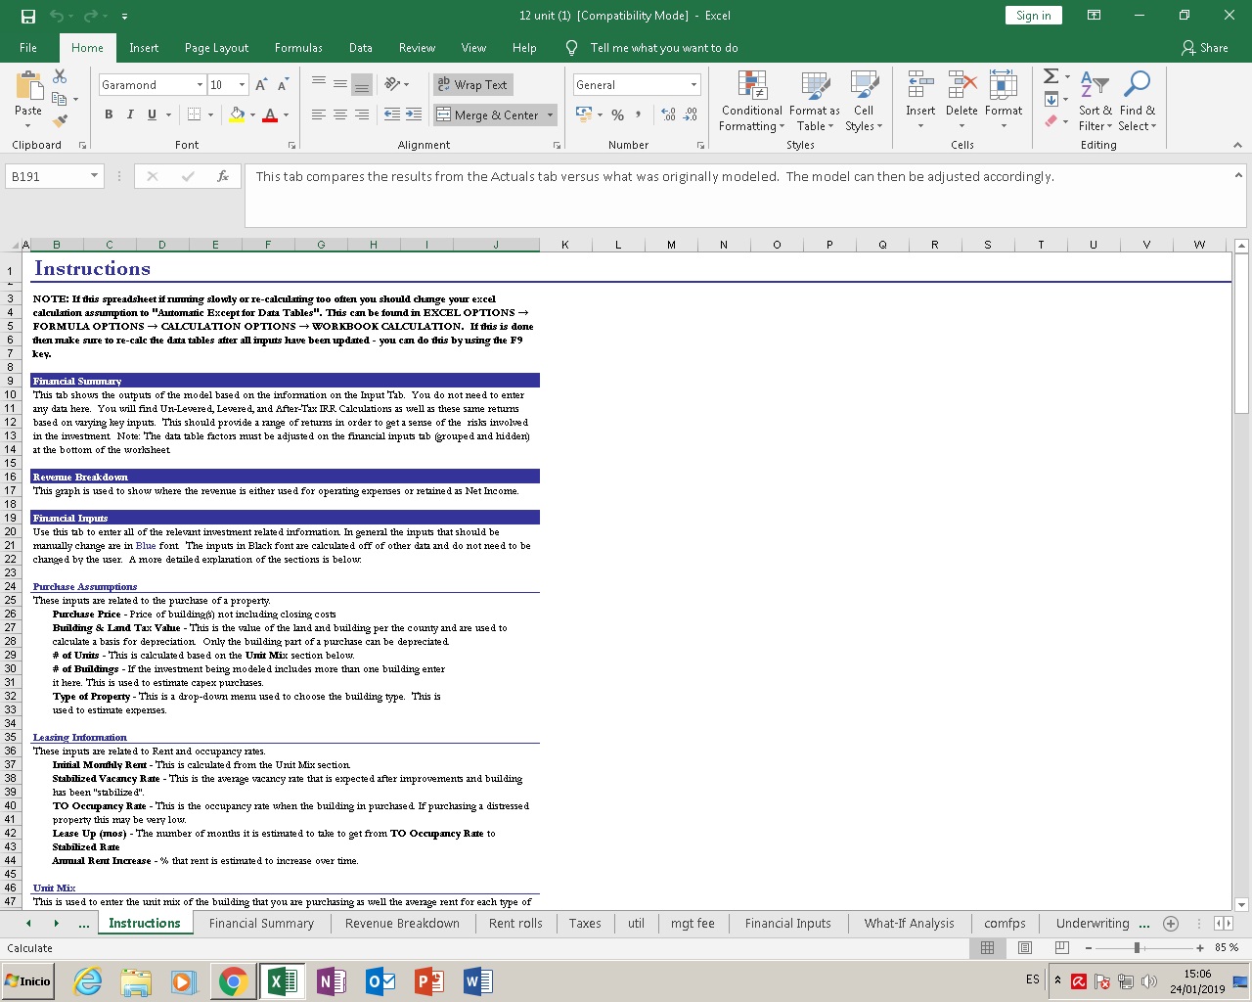
Task: Apply Percent number style
Action: click(617, 114)
